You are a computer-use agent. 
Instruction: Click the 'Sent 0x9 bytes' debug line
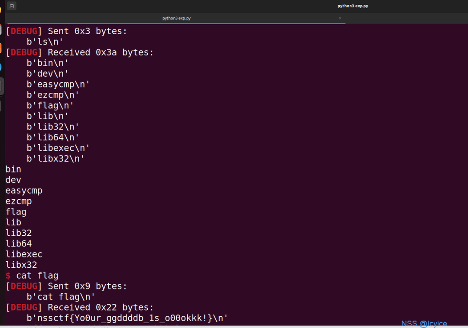coord(67,286)
